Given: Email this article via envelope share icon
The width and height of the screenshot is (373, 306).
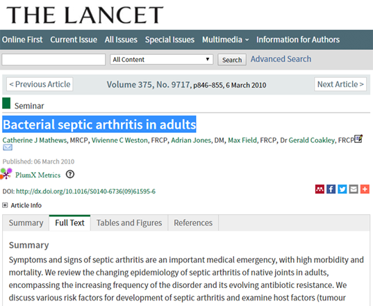Looking at the screenshot, I should coord(354,189).
